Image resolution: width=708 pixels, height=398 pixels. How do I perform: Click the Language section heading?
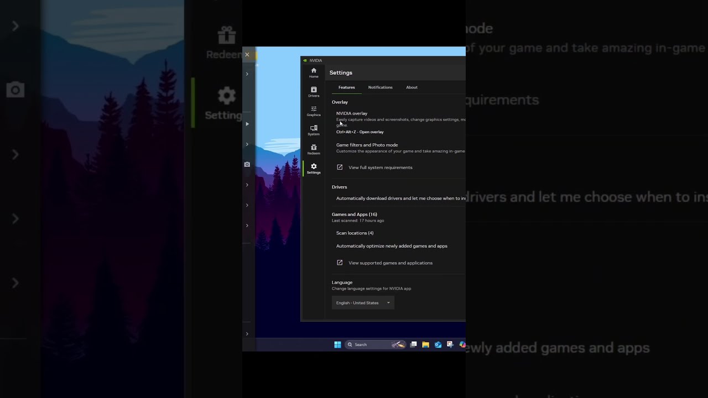(342, 282)
